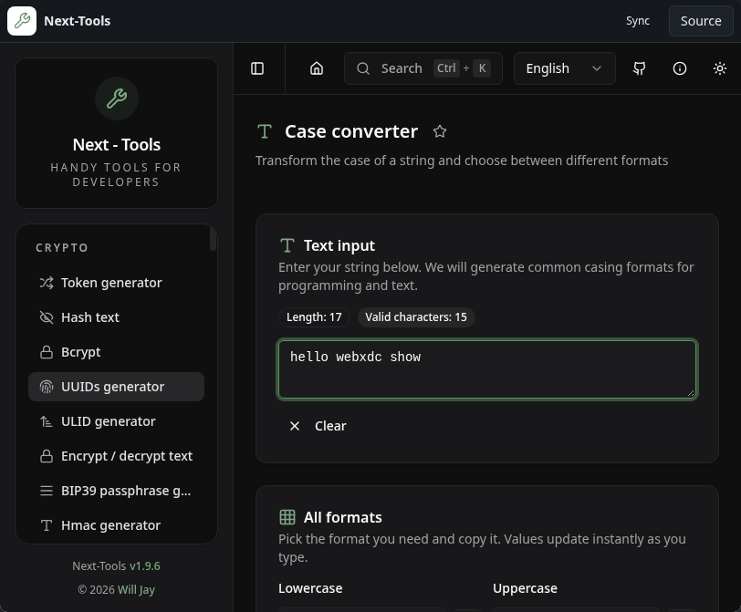The height and width of the screenshot is (612, 741).
Task: Toggle the sidebar panel icon
Action: [257, 68]
